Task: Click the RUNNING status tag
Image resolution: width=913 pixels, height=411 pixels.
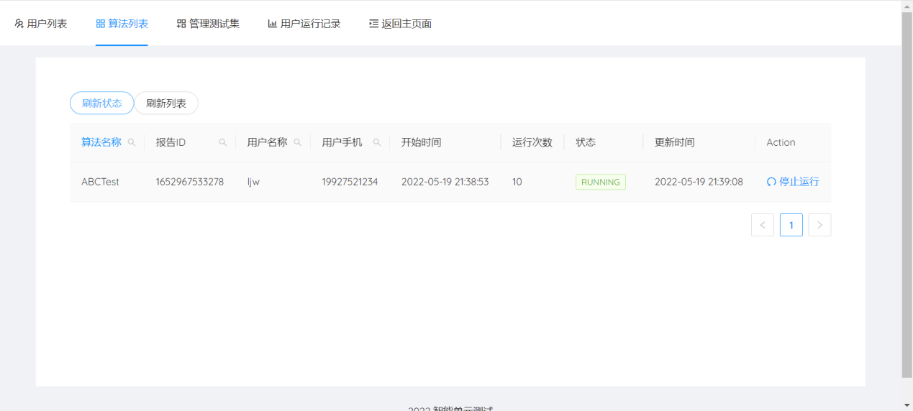Action: 600,183
